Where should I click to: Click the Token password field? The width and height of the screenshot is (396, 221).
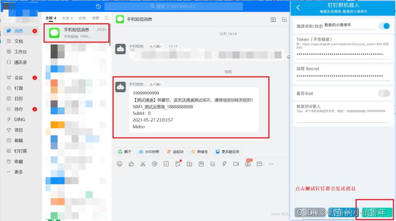pos(344,54)
